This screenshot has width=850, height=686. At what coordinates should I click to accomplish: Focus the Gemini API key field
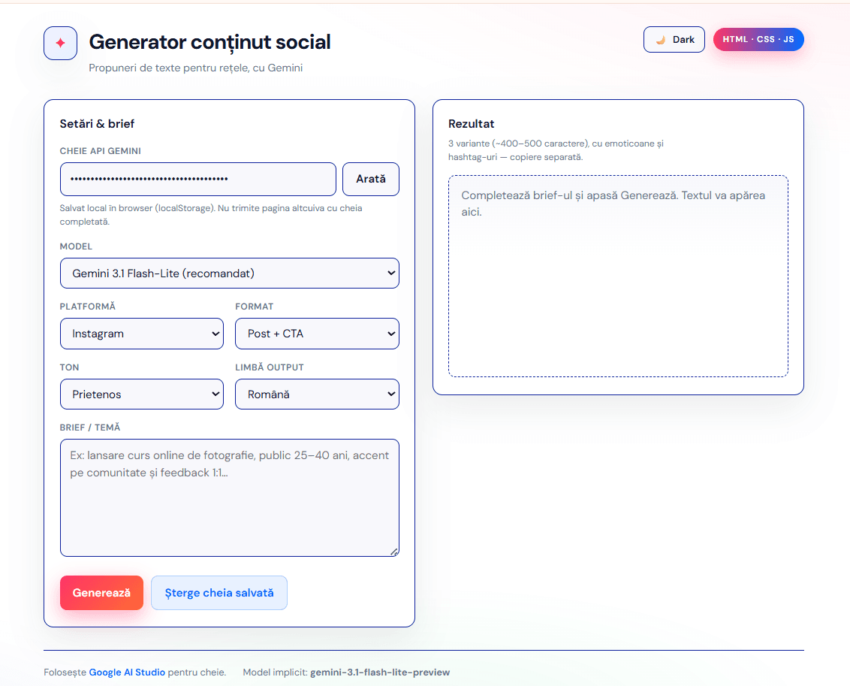197,179
